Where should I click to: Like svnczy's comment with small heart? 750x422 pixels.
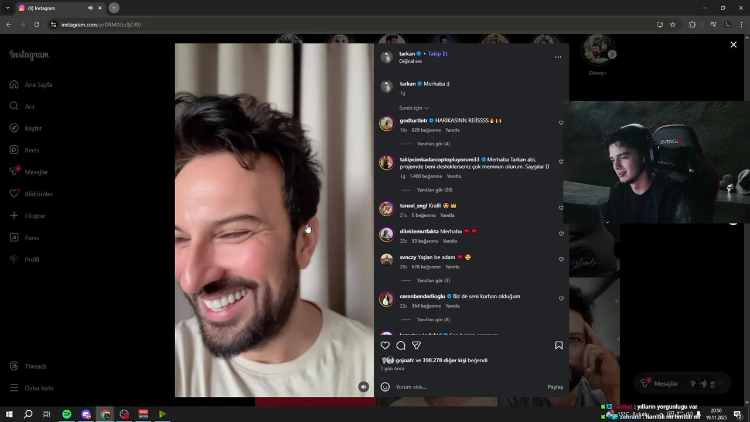click(561, 260)
